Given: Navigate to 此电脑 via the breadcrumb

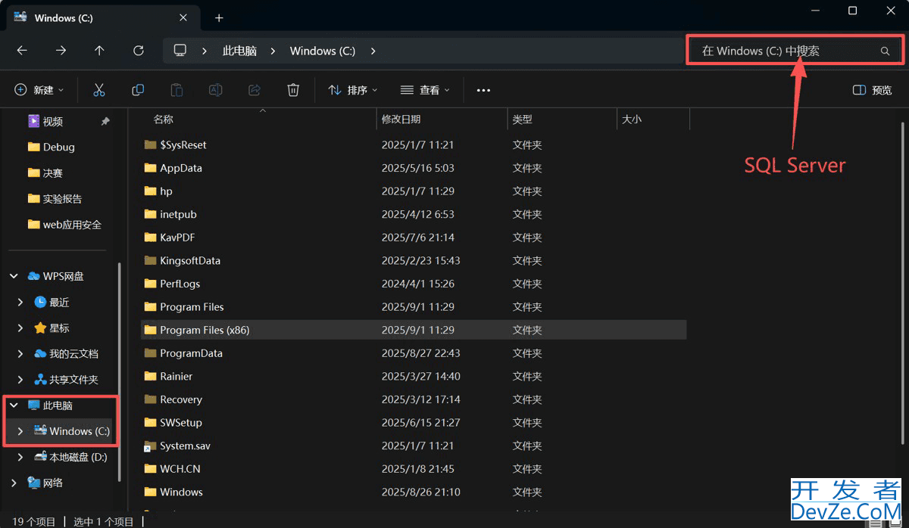Looking at the screenshot, I should pyautogui.click(x=239, y=51).
